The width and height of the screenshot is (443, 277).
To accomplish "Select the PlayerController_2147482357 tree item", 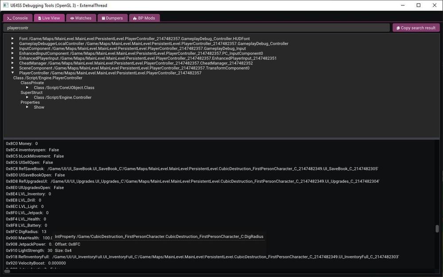I will (110, 73).
